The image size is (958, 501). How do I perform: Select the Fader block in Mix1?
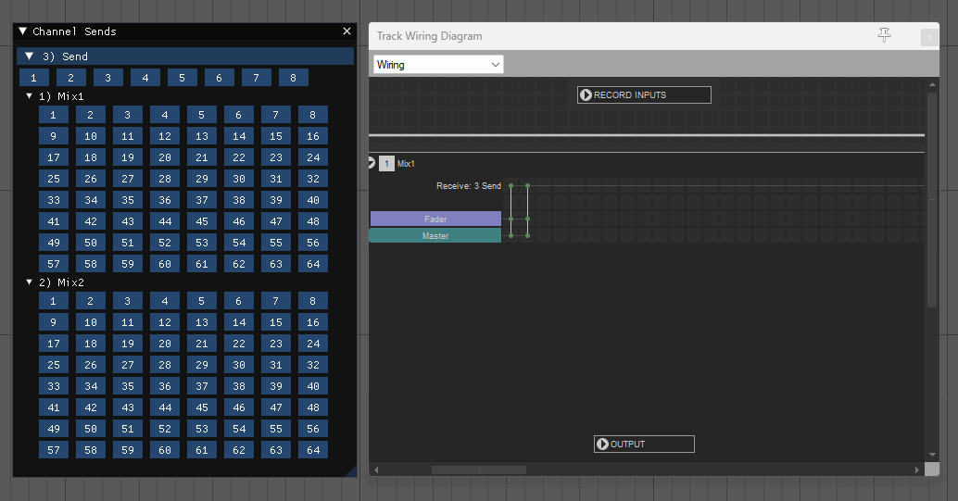point(435,219)
